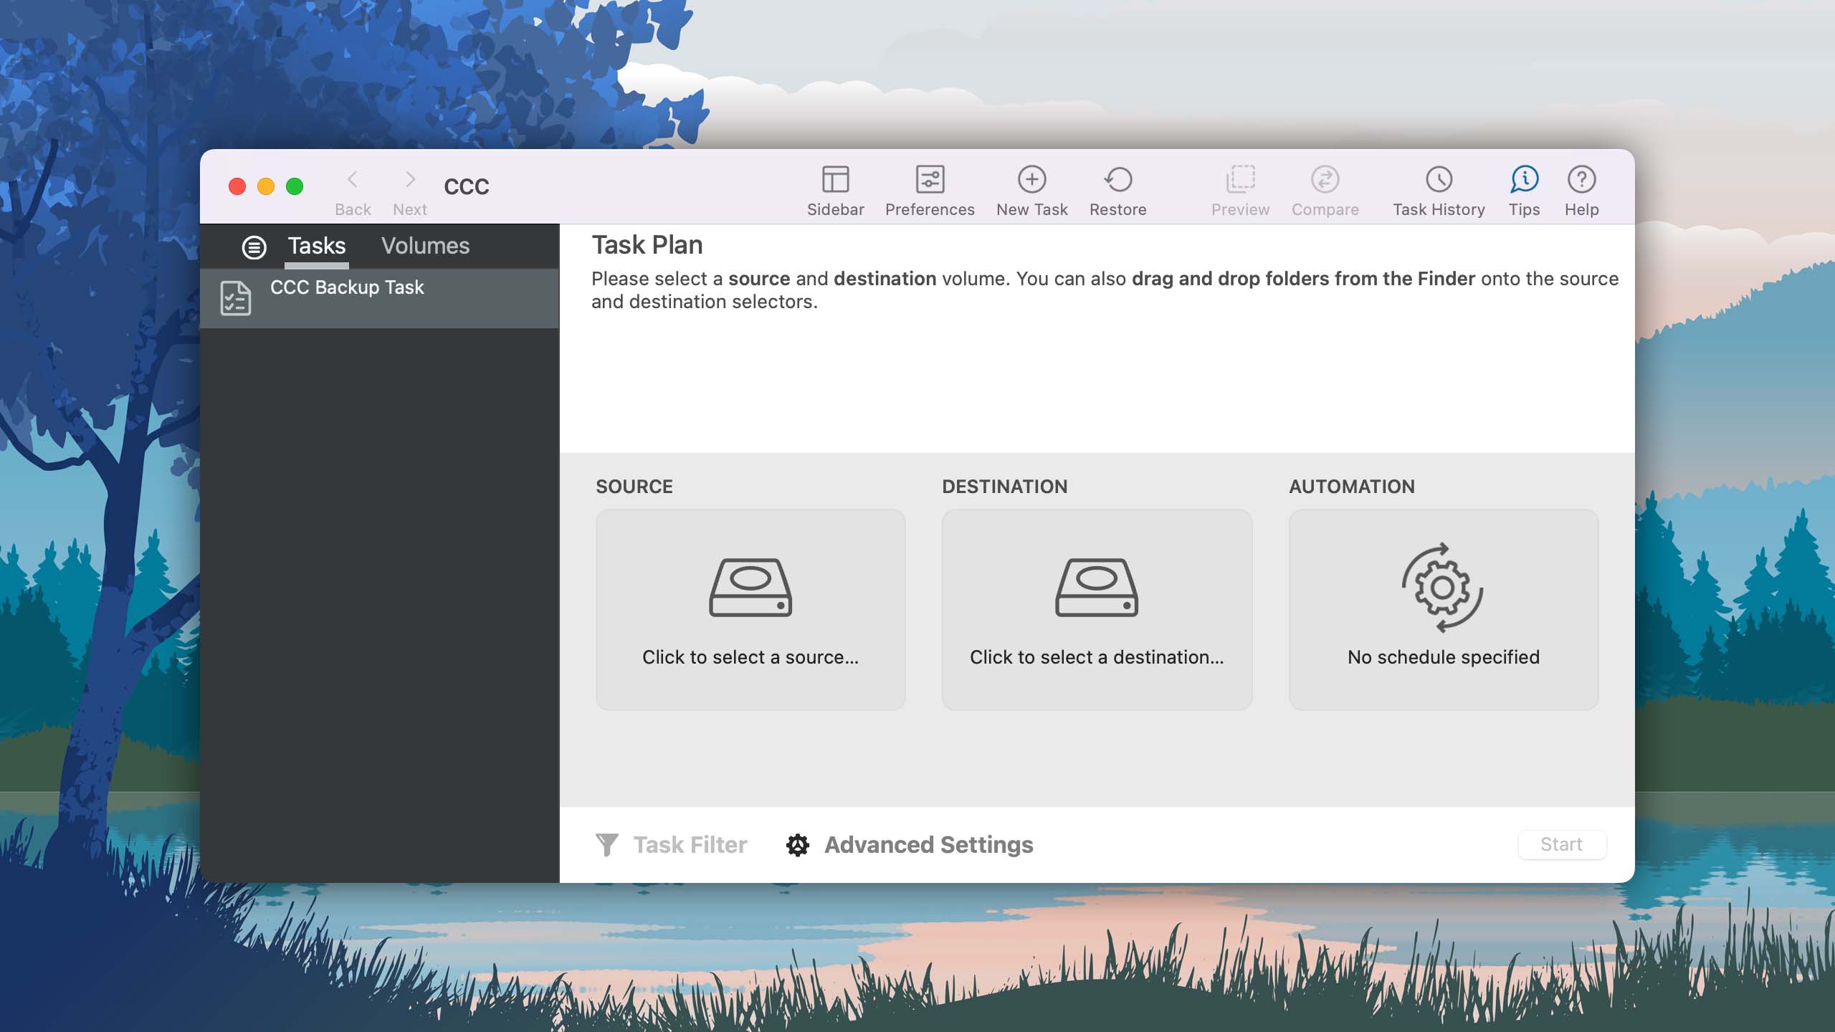The width and height of the screenshot is (1835, 1032).
Task: Open the 'Click to select a source...' selector
Action: 750,610
